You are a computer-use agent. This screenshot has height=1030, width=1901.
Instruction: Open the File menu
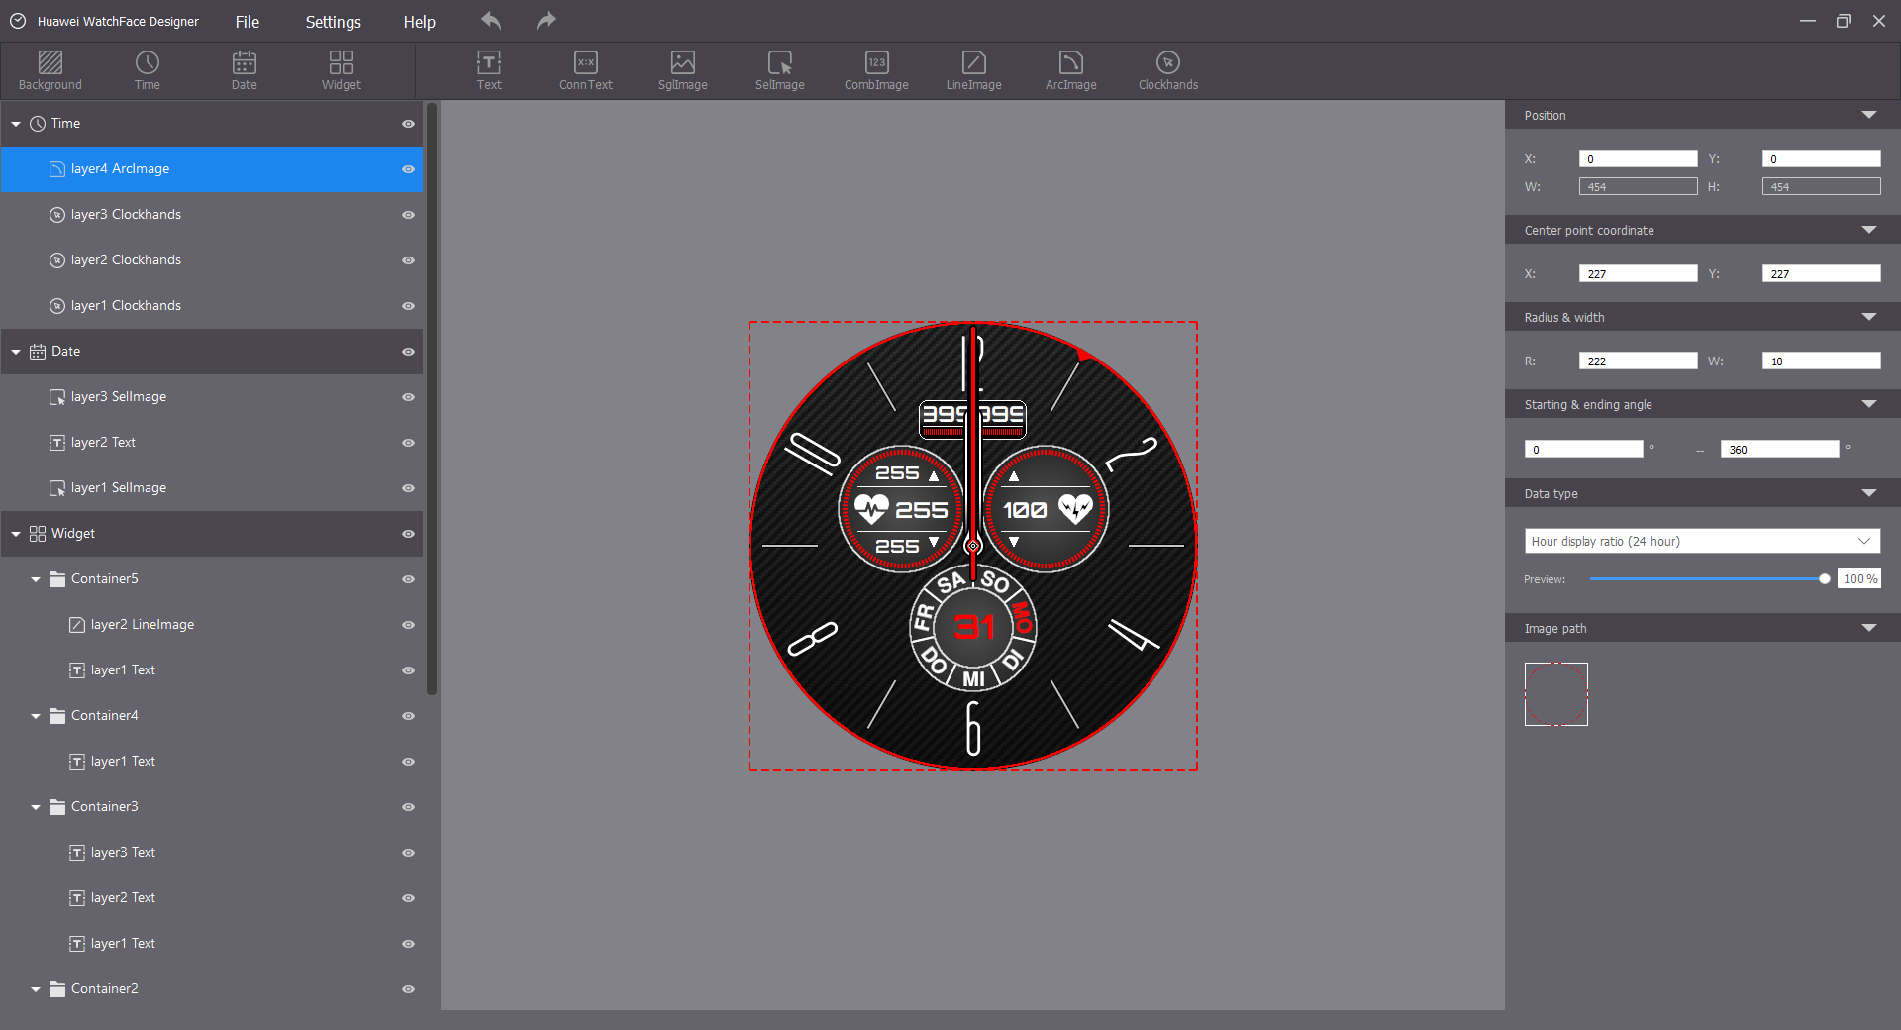[x=248, y=22]
